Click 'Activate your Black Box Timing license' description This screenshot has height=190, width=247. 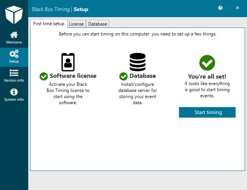68,93
